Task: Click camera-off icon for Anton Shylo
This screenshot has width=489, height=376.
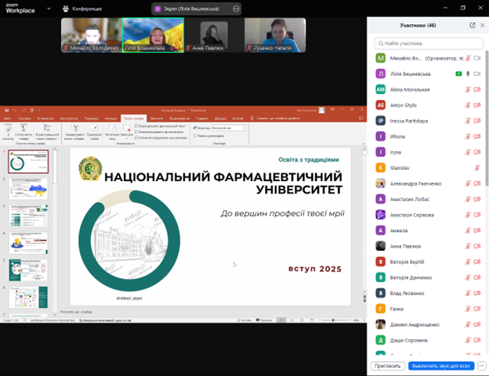Action: click(476, 105)
